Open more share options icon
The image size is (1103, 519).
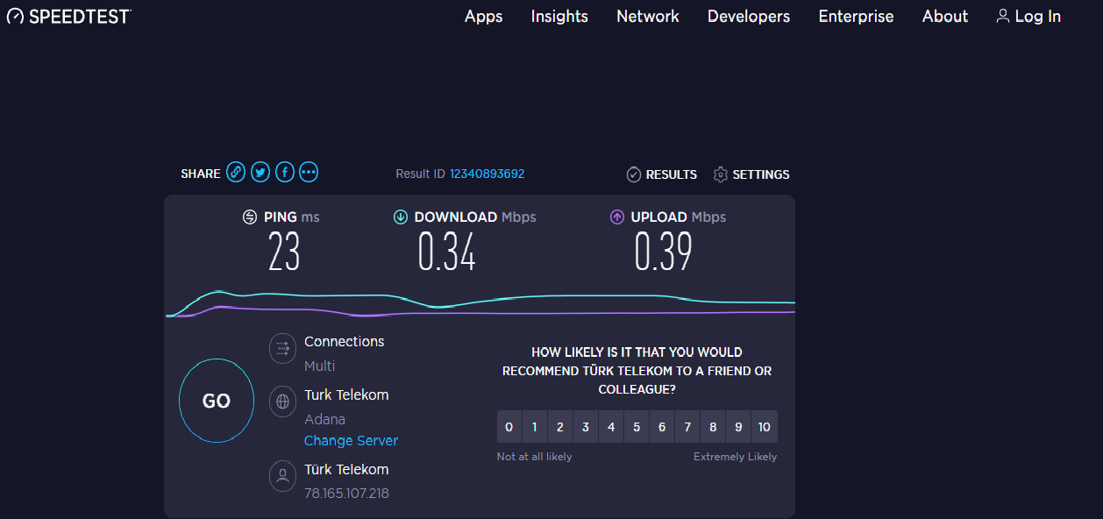pyautogui.click(x=309, y=173)
